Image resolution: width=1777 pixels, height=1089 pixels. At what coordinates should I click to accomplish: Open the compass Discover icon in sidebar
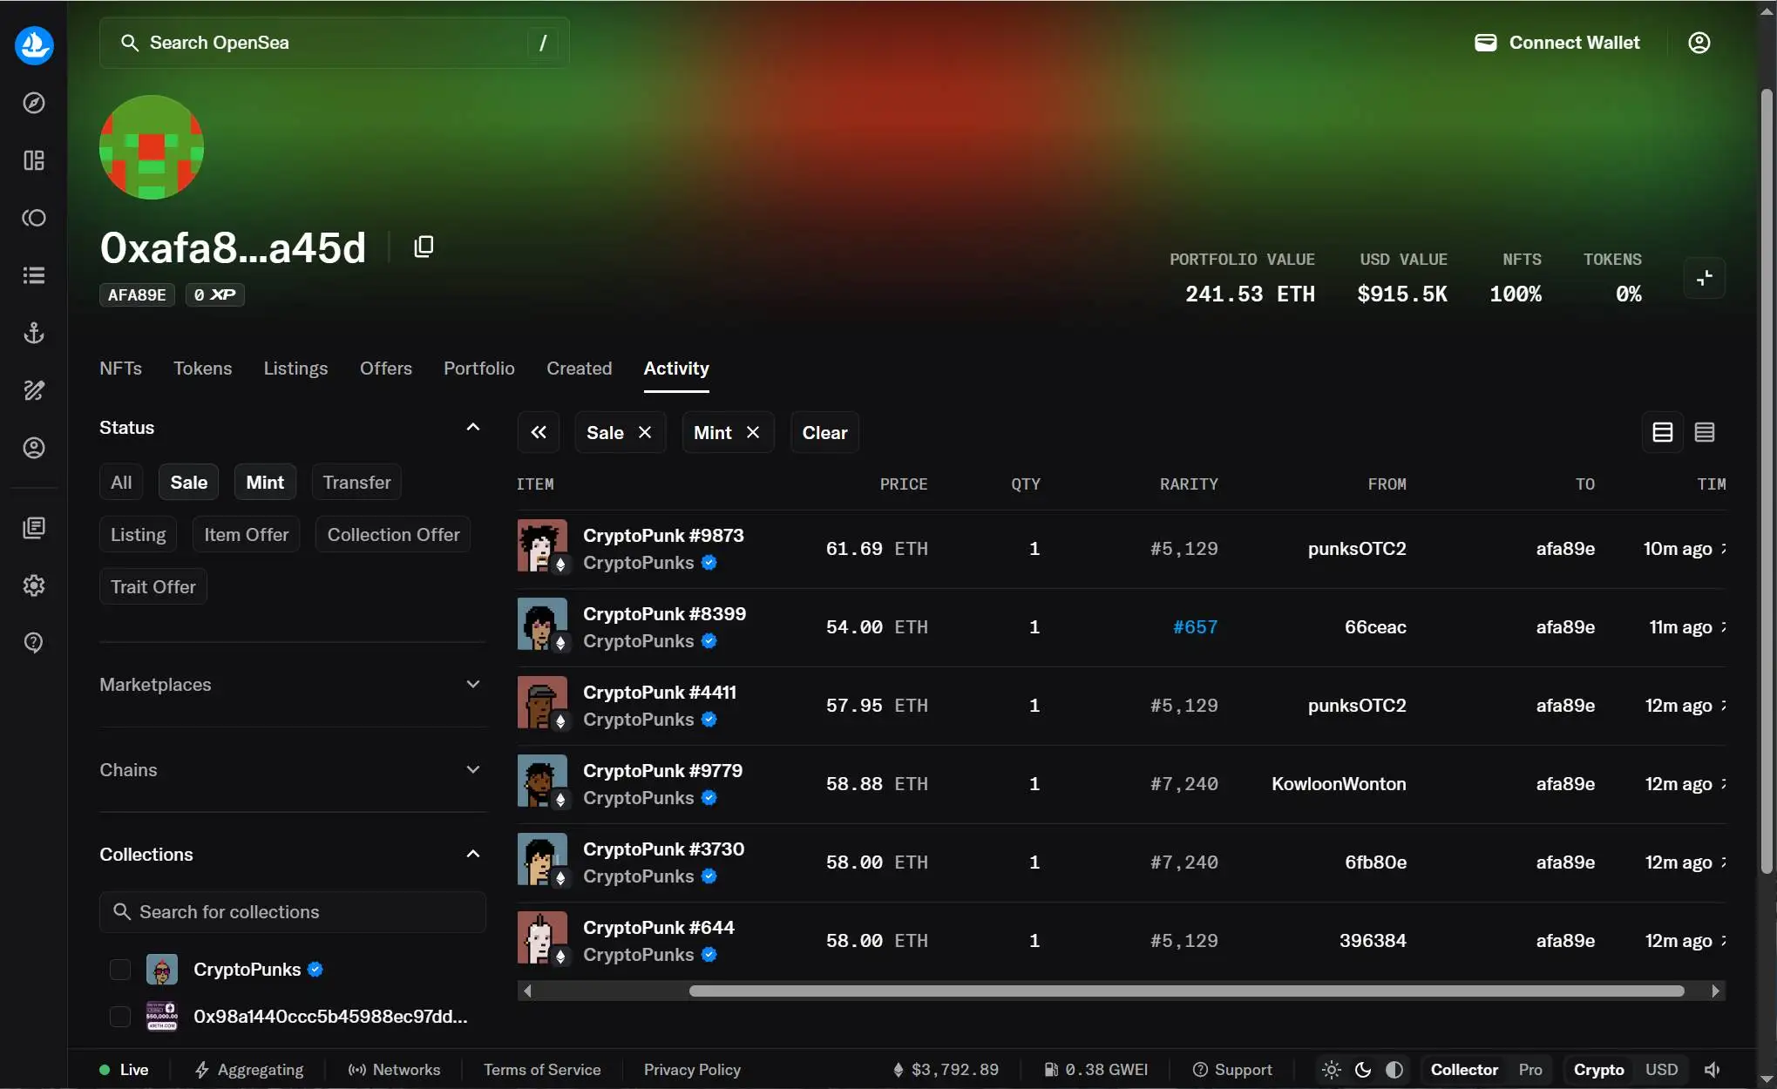[x=34, y=103]
